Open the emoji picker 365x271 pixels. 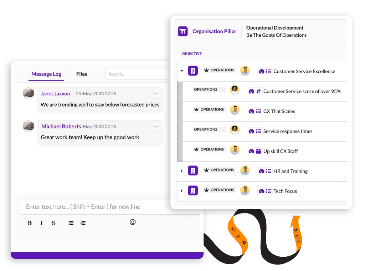(133, 222)
